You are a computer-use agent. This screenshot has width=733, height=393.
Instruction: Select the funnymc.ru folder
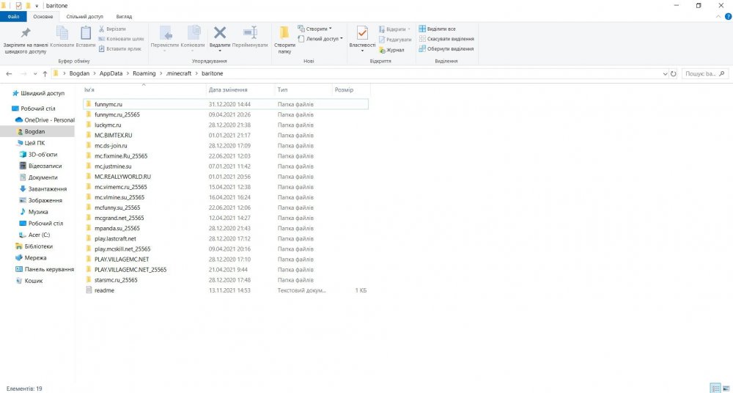pos(226,104)
